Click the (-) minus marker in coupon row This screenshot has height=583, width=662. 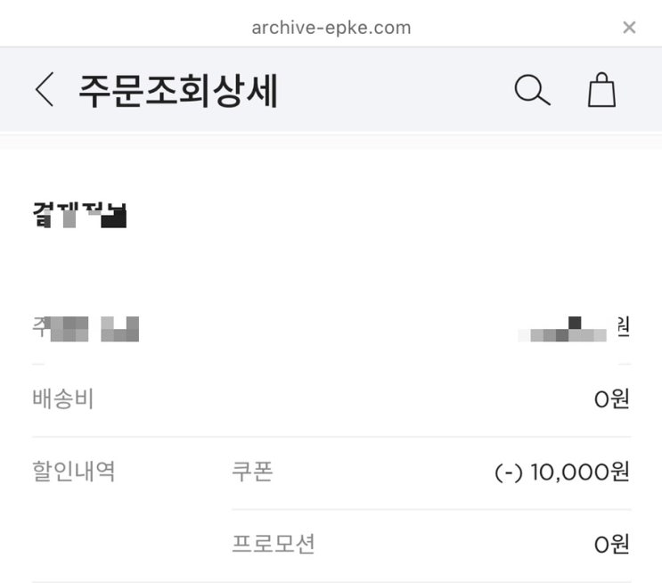coord(508,472)
